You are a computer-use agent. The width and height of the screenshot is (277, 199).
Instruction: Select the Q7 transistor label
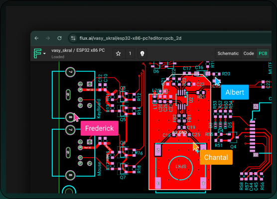tap(123, 177)
